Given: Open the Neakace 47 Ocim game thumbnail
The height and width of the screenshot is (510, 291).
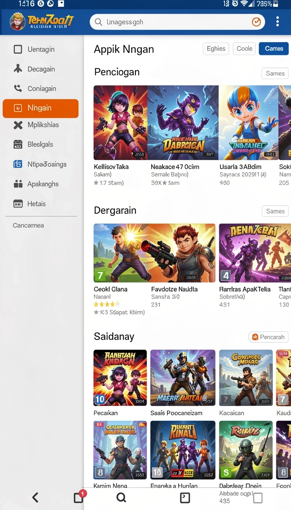Looking at the screenshot, I should 183,123.
